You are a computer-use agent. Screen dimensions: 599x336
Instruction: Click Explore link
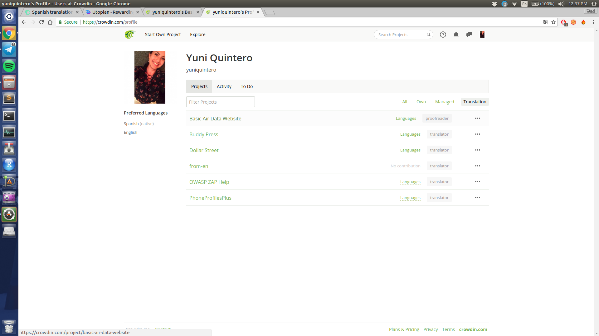pos(197,35)
